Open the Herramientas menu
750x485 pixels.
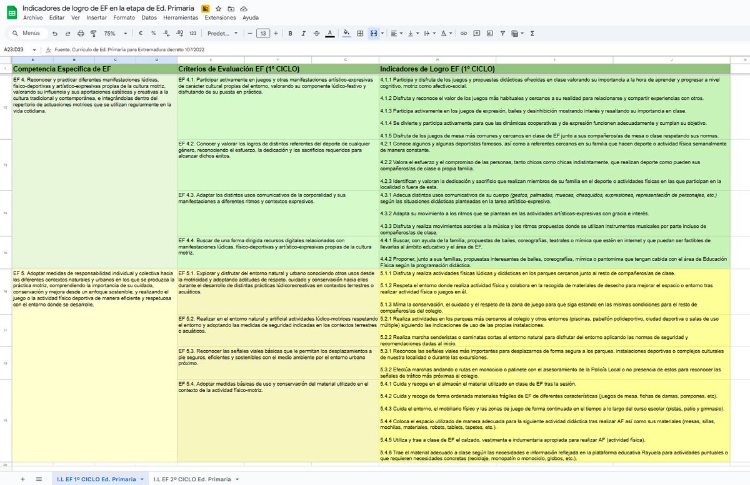181,17
